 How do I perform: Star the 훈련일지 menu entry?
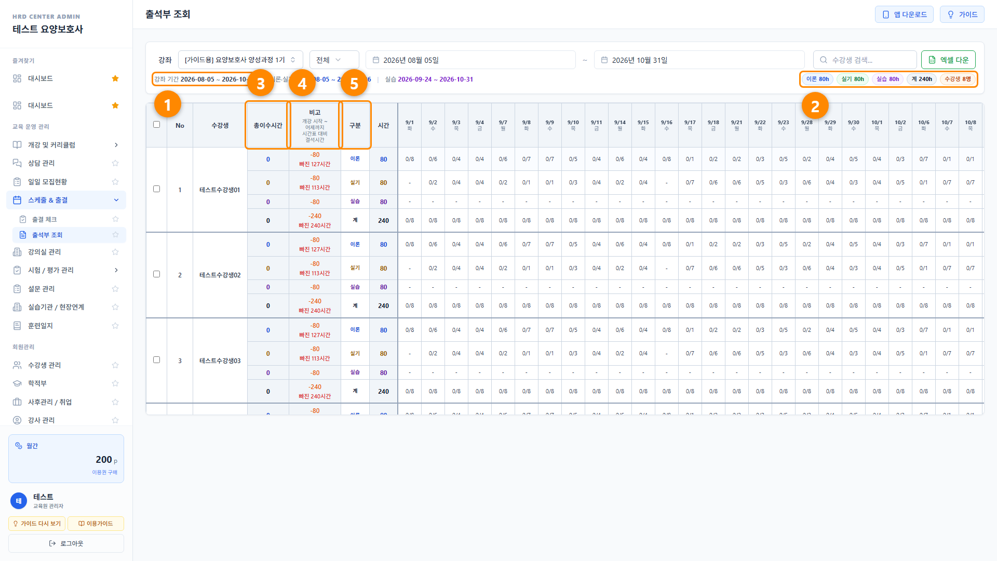115,326
